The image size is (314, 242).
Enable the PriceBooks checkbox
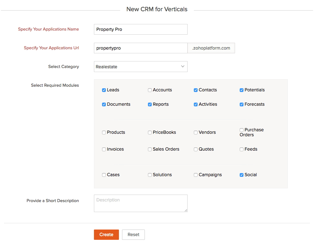(150, 133)
